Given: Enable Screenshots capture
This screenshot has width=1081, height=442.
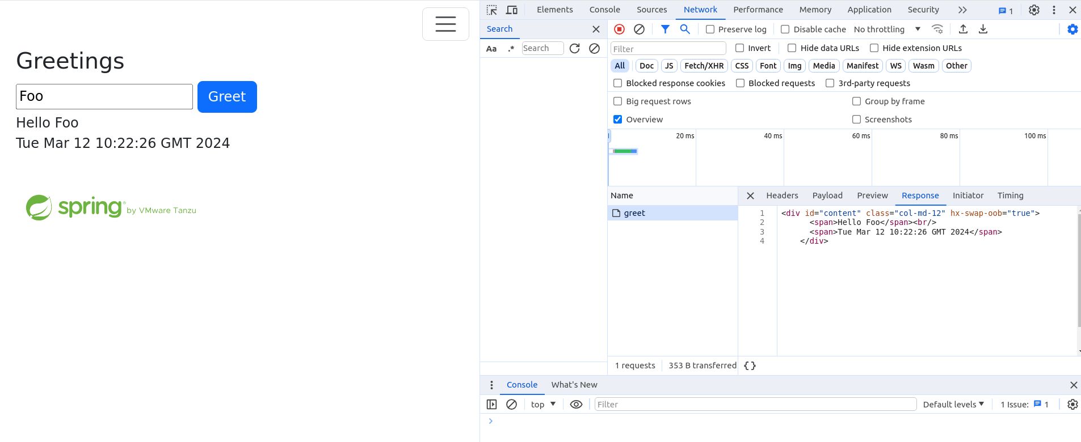Looking at the screenshot, I should [x=856, y=120].
